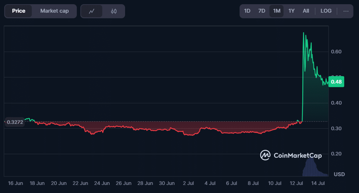359x193 pixels.
Task: Set range to 1D
Action: (247, 11)
